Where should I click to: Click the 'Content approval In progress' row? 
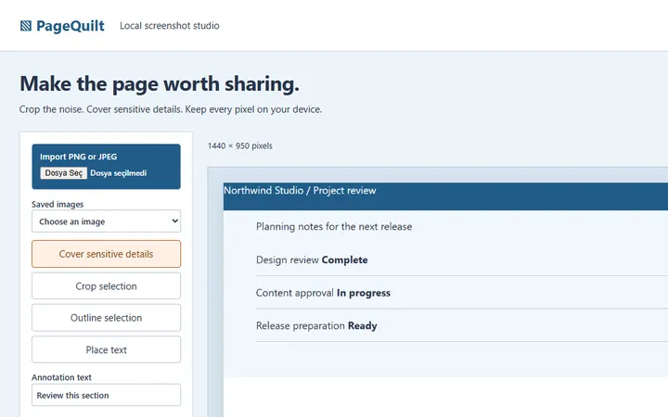[462, 293]
